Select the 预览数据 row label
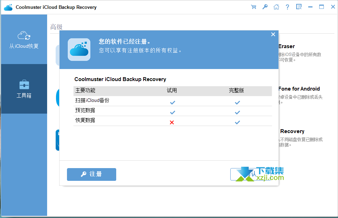This screenshot has height=218, width=338. coord(85,110)
